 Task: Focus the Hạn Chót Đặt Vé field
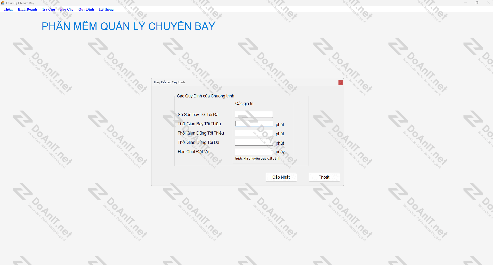click(x=254, y=152)
